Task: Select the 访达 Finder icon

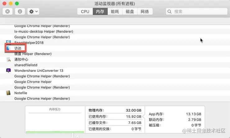Action: (x=8, y=48)
